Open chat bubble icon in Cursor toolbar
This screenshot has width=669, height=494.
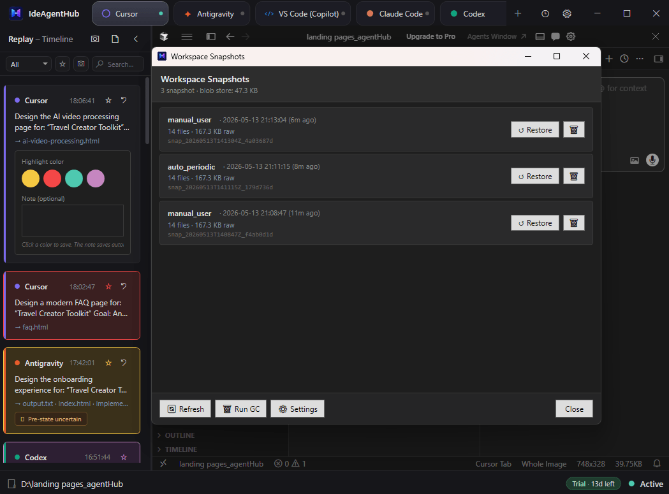[x=555, y=37]
